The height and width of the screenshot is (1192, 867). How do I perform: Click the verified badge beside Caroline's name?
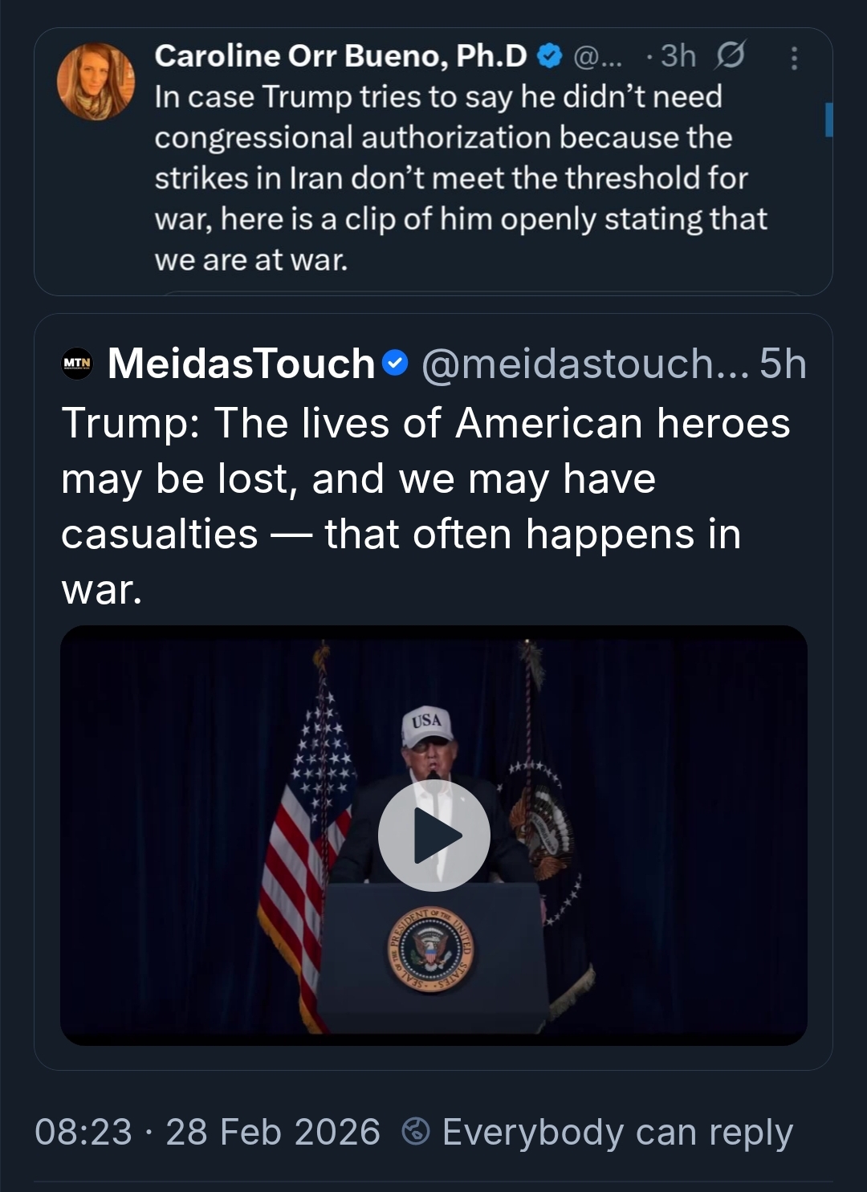[550, 56]
